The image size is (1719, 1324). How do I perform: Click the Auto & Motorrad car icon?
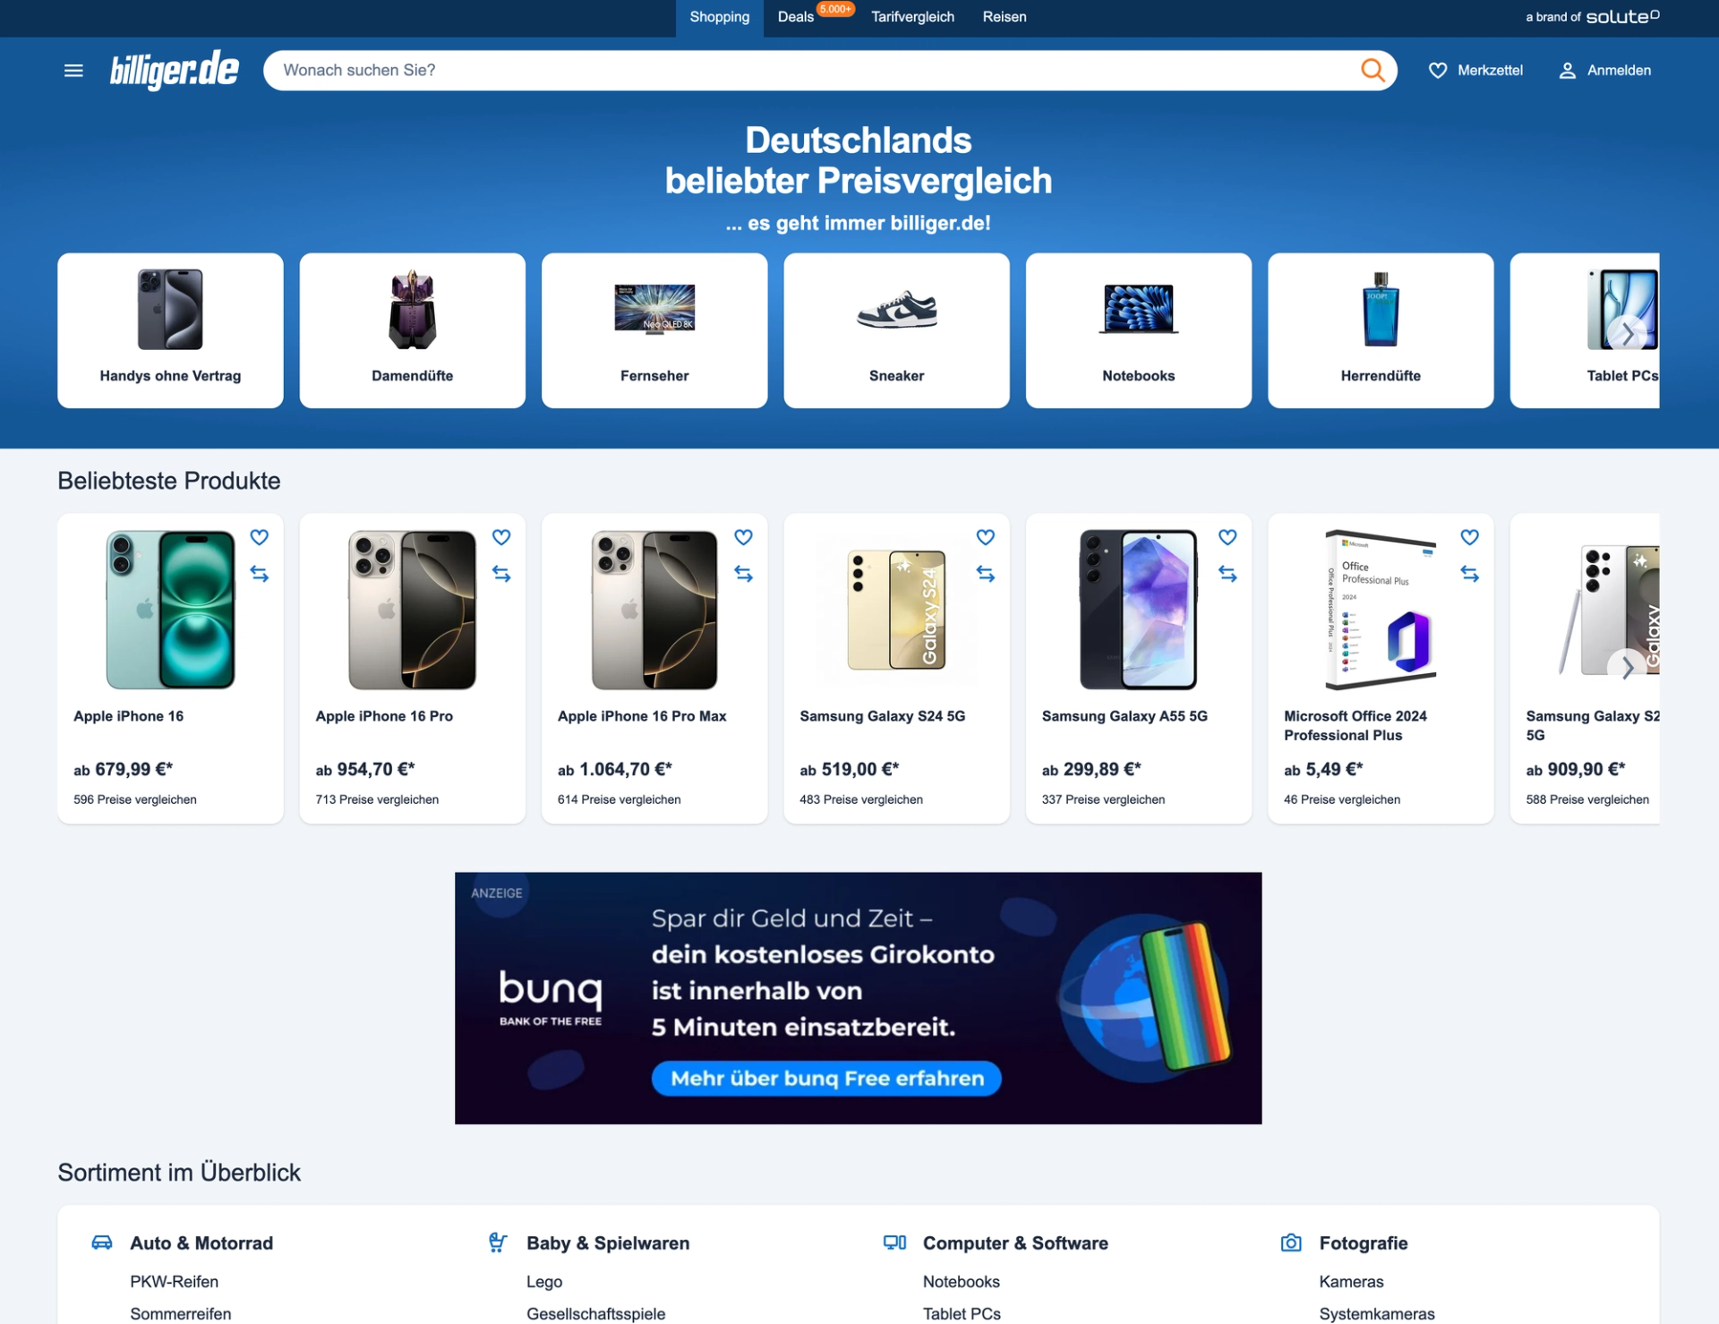pos(102,1243)
